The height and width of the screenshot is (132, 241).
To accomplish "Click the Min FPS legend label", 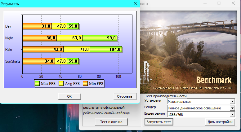I will 96,83.
